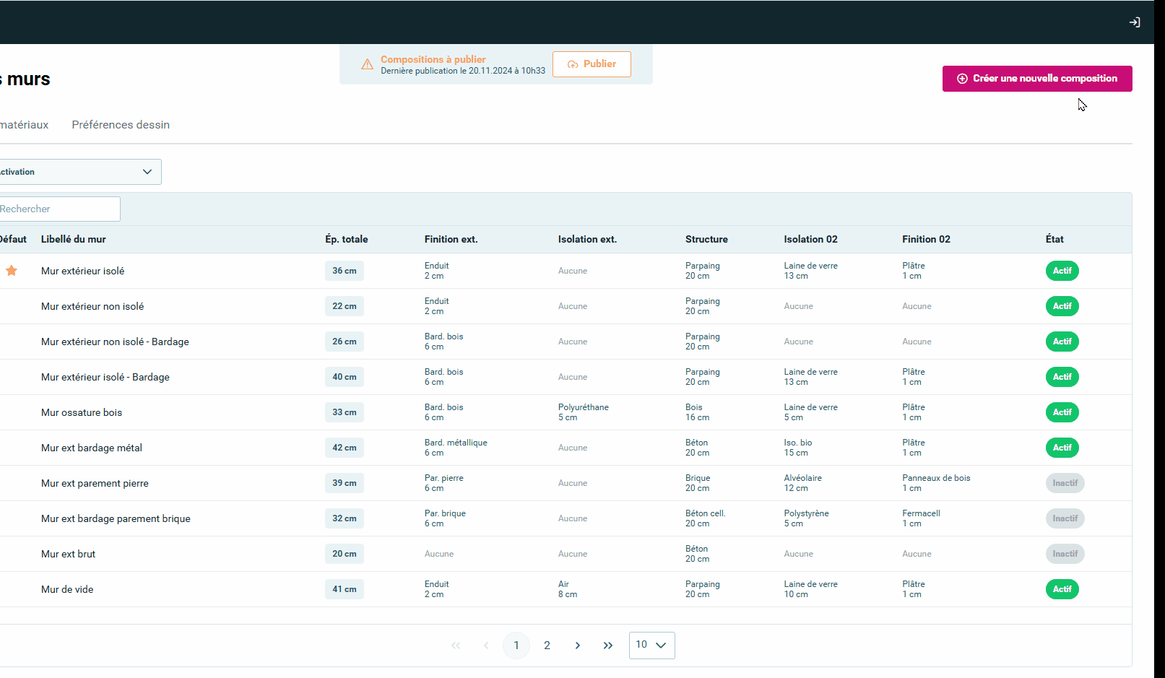1165x678 pixels.
Task: Click the logout icon in top bar
Action: click(x=1135, y=22)
